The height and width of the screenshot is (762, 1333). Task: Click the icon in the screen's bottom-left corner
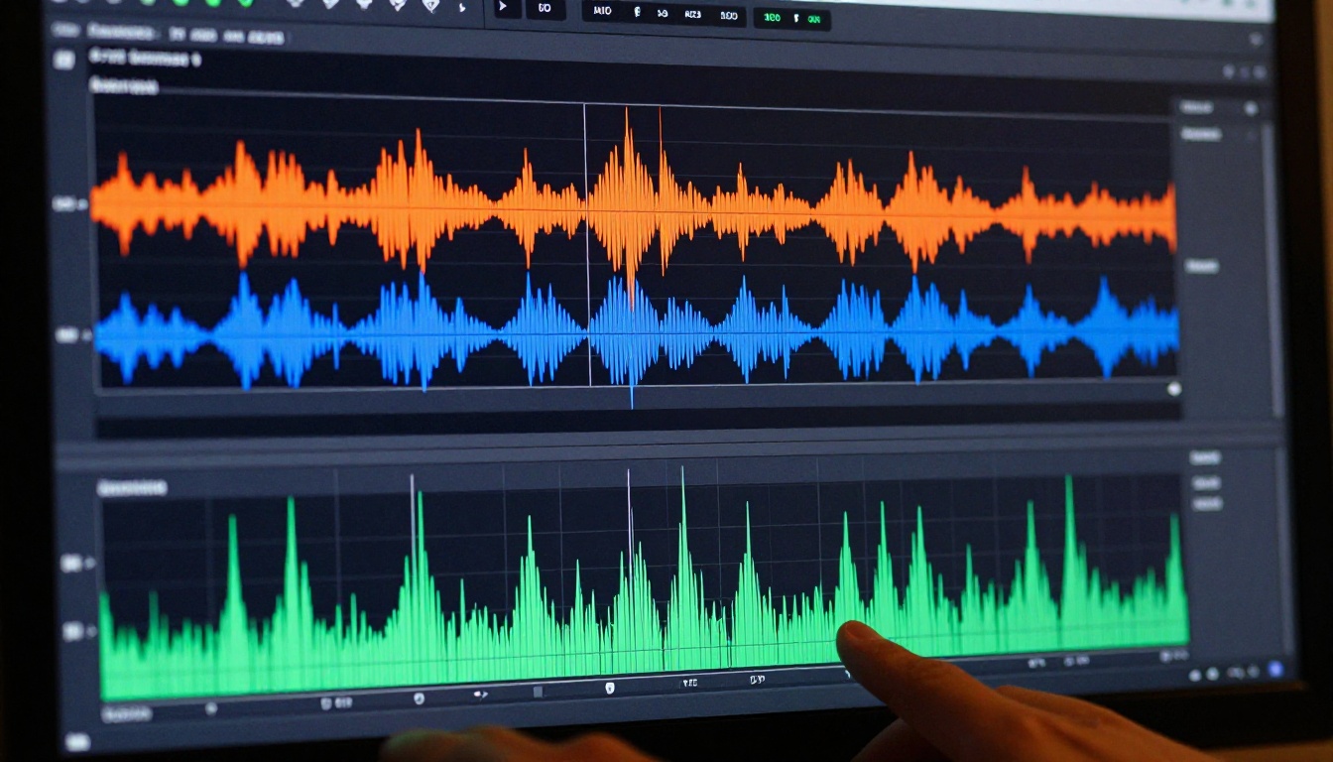click(x=77, y=741)
